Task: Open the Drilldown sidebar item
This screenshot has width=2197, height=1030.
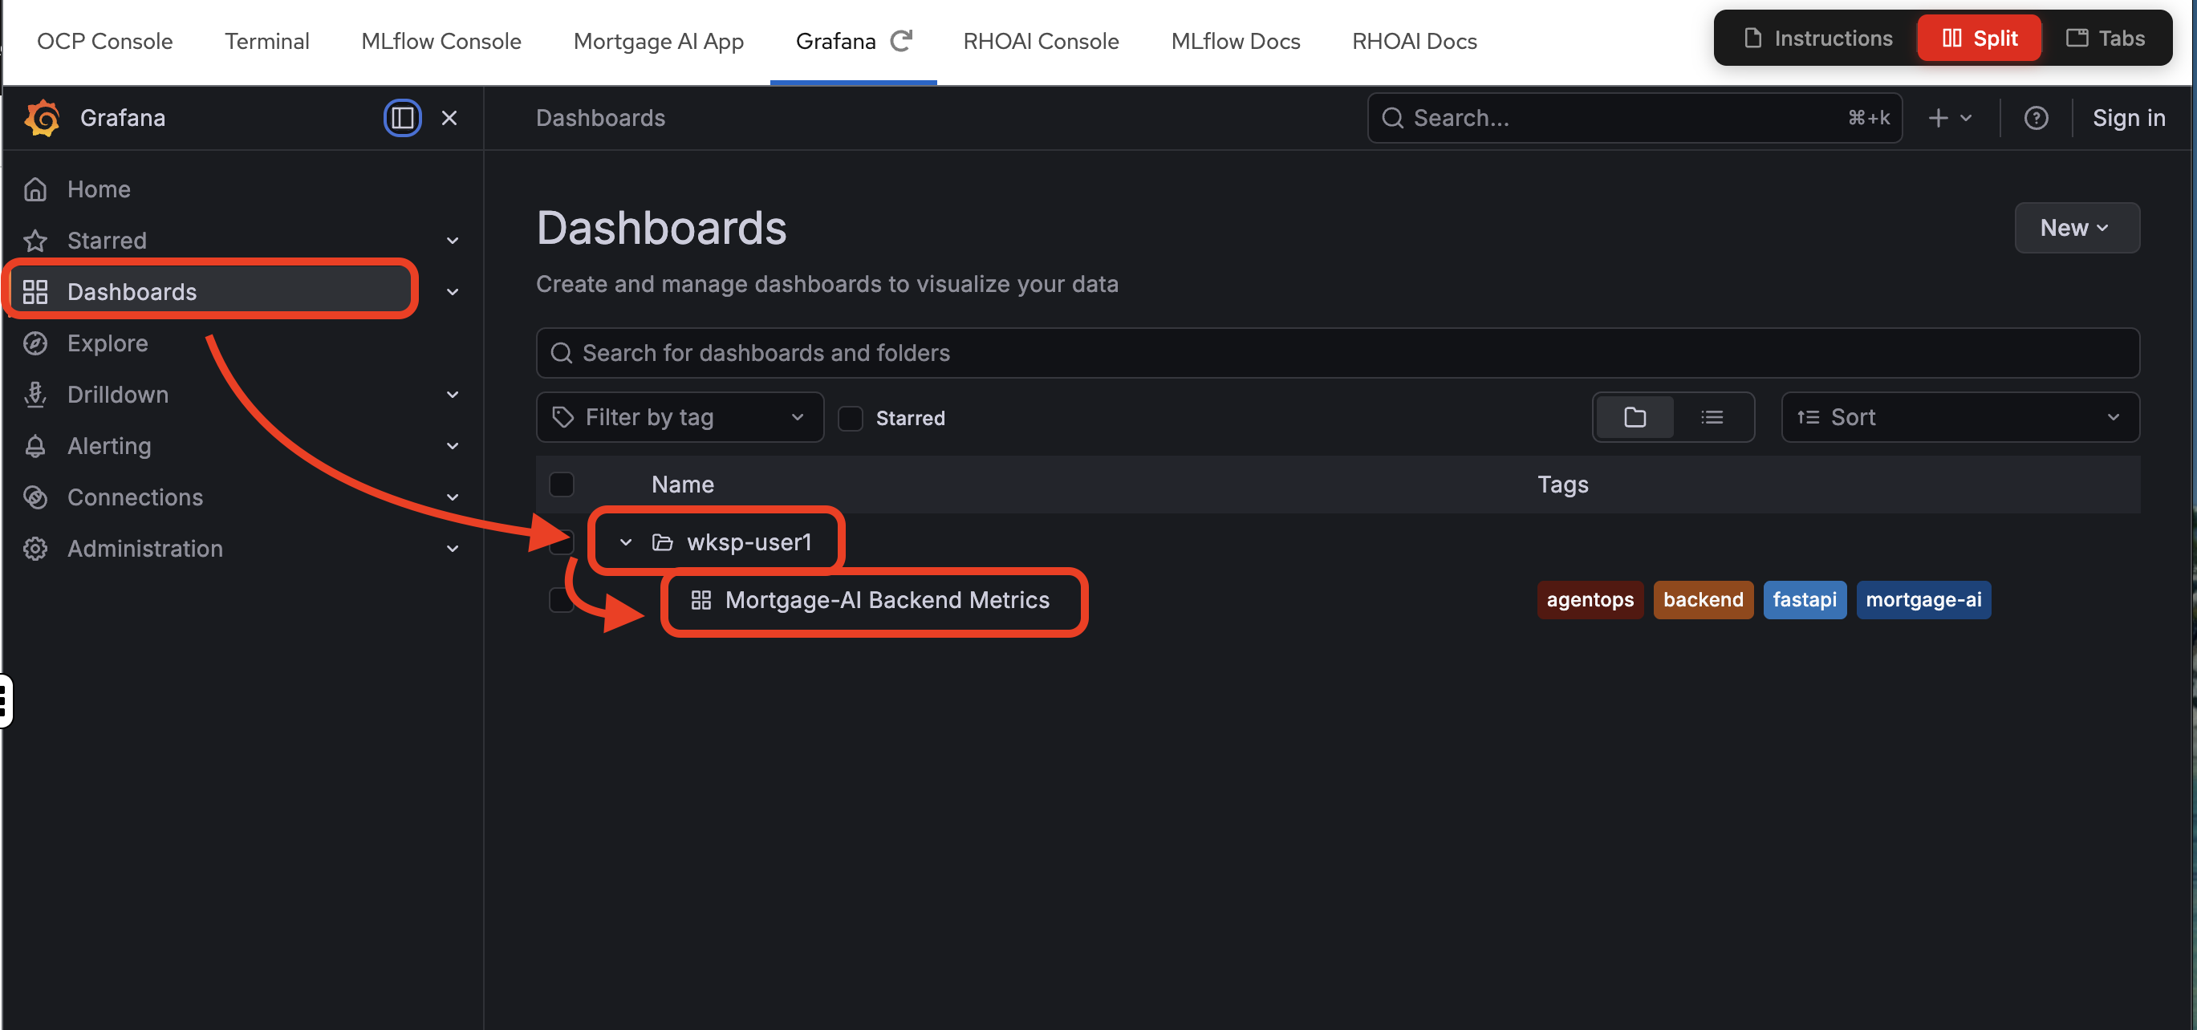Action: pos(118,394)
